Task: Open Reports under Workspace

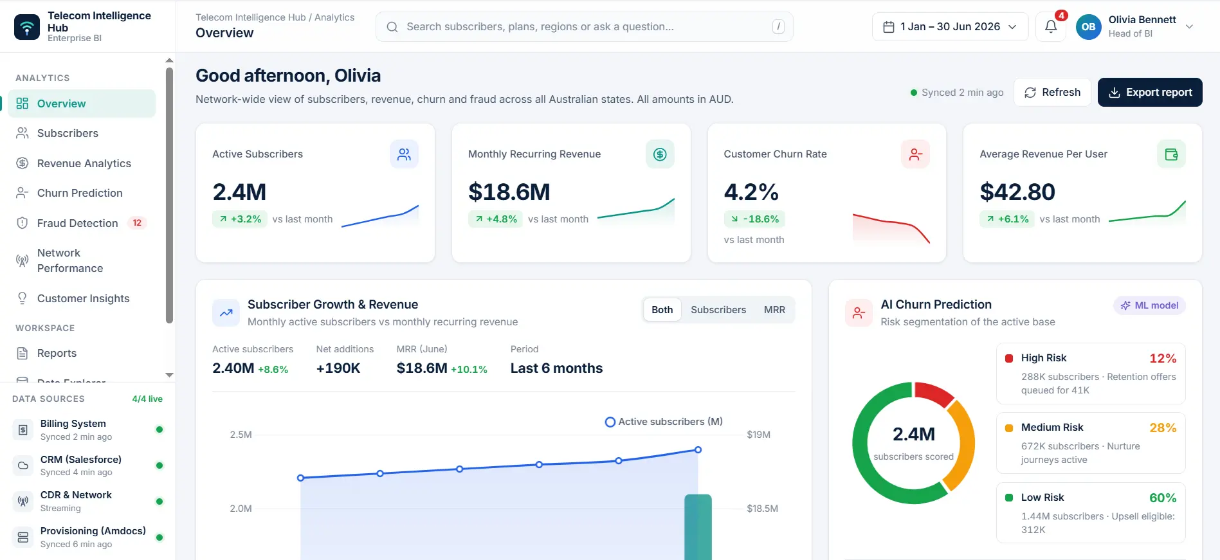Action: coord(82,353)
